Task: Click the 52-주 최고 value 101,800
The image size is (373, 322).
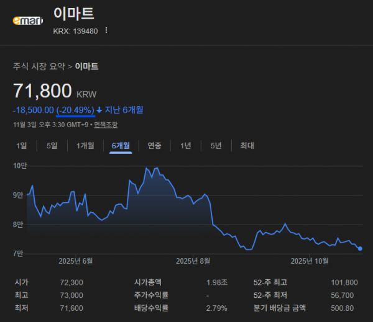Action: 344,282
